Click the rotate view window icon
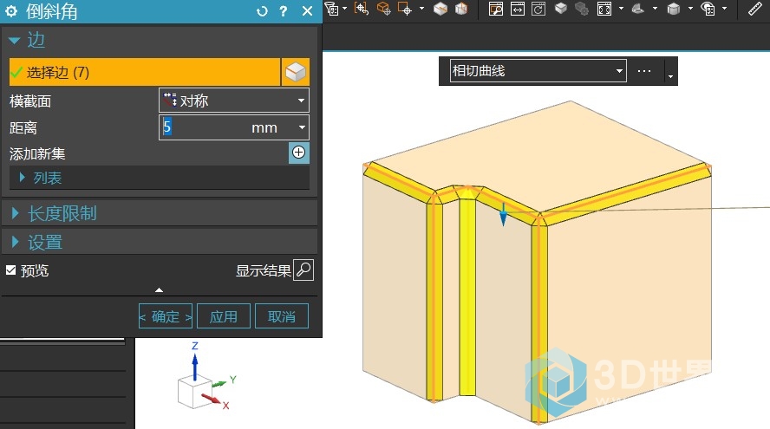Screen dimensions: 770x429 [538, 9]
